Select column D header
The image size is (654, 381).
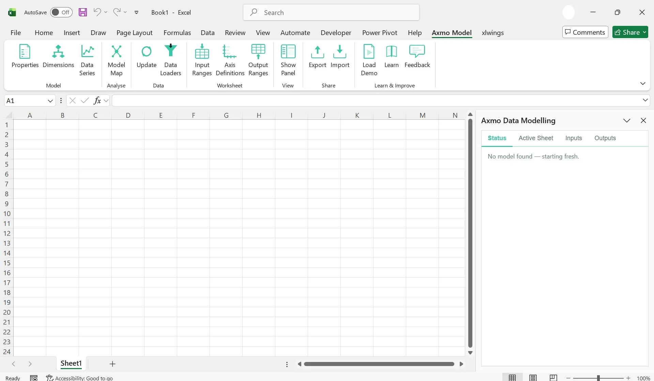coord(128,115)
